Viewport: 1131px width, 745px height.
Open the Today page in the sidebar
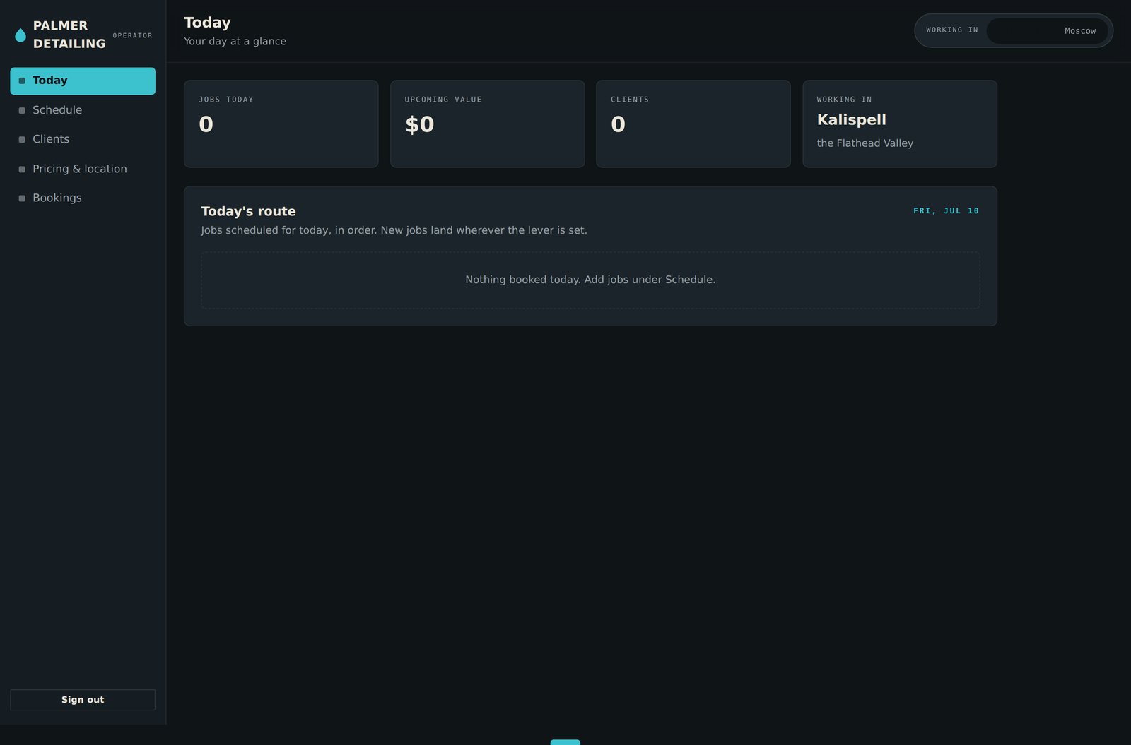(x=83, y=81)
